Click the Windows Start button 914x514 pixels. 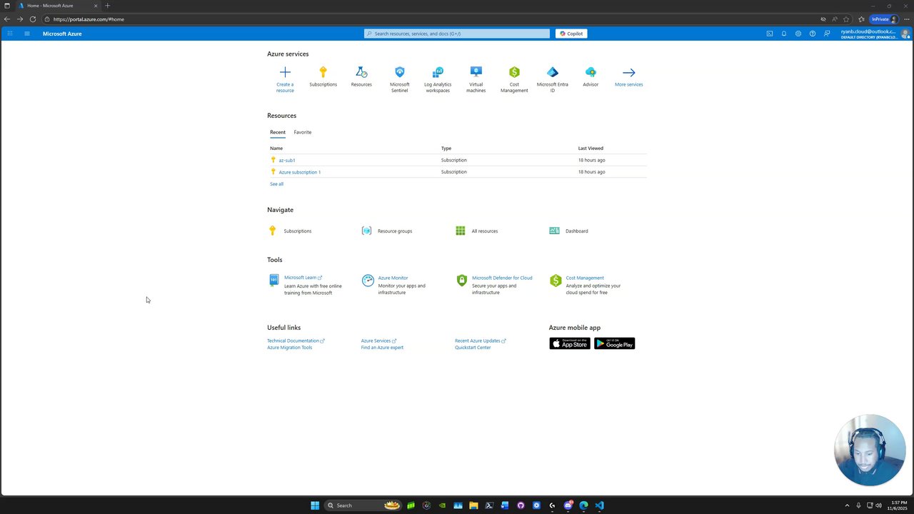tap(315, 505)
